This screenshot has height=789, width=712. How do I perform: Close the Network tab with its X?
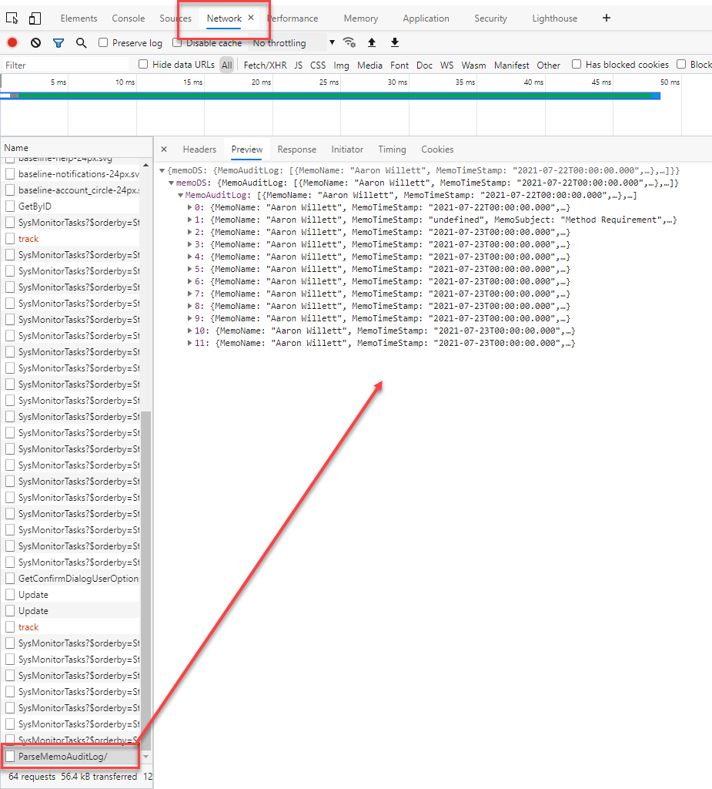251,18
